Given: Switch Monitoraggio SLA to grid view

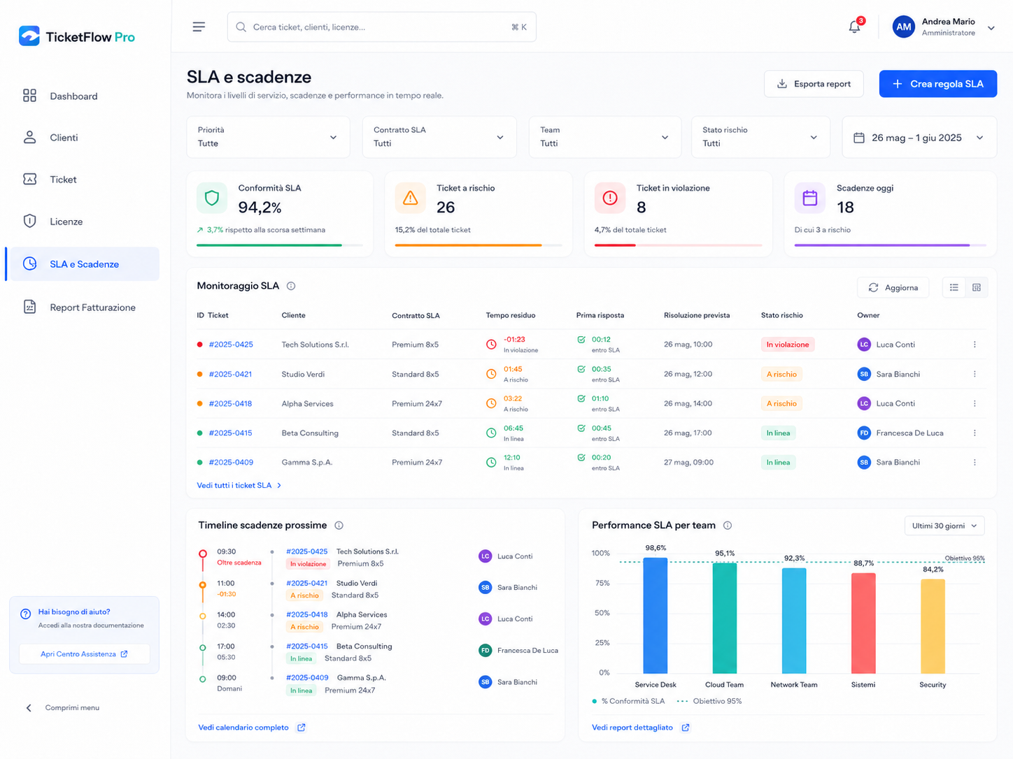Looking at the screenshot, I should click(x=977, y=287).
